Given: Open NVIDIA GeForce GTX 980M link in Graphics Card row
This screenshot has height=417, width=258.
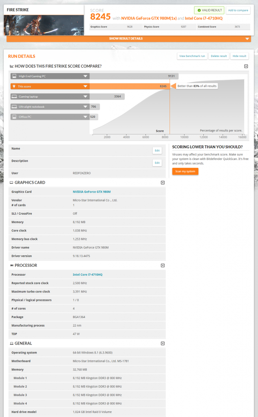Looking at the screenshot, I should coord(92,192).
